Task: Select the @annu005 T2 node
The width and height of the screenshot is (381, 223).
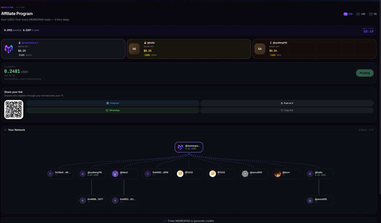Action: (x=319, y=200)
